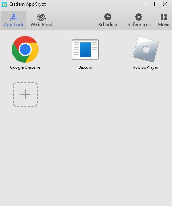This screenshot has width=172, height=206.
Task: Switch to App Lock tab label
Action: 14,25
